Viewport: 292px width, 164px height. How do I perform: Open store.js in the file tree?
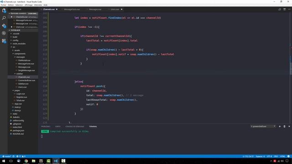click(x=17, y=111)
